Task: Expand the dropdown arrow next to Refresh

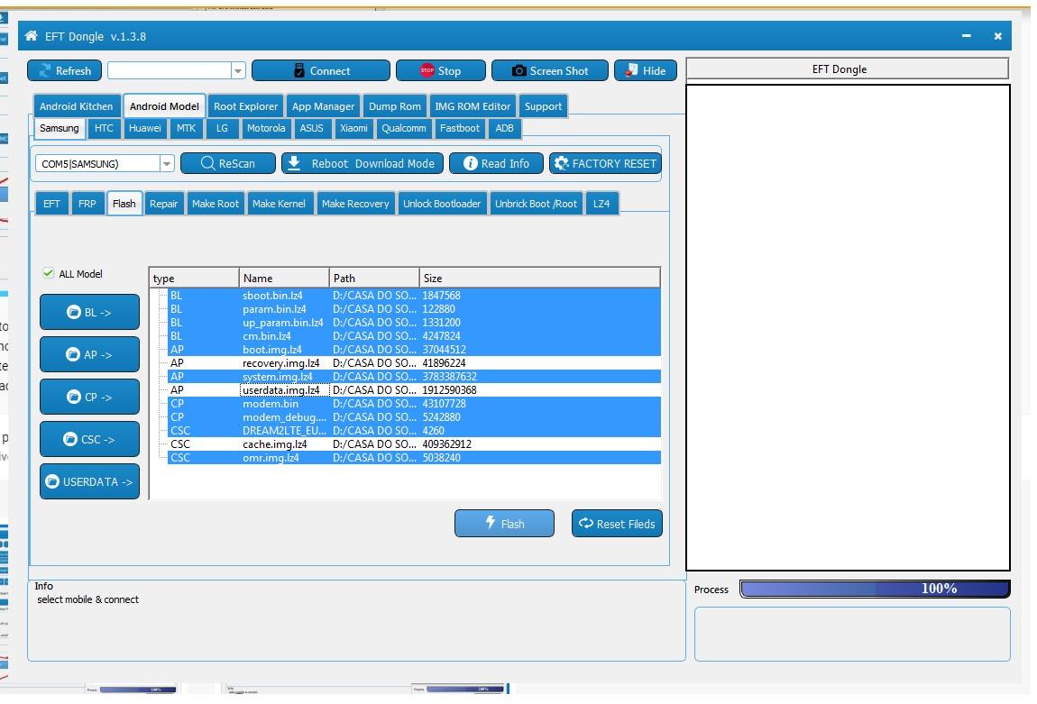Action: point(238,70)
